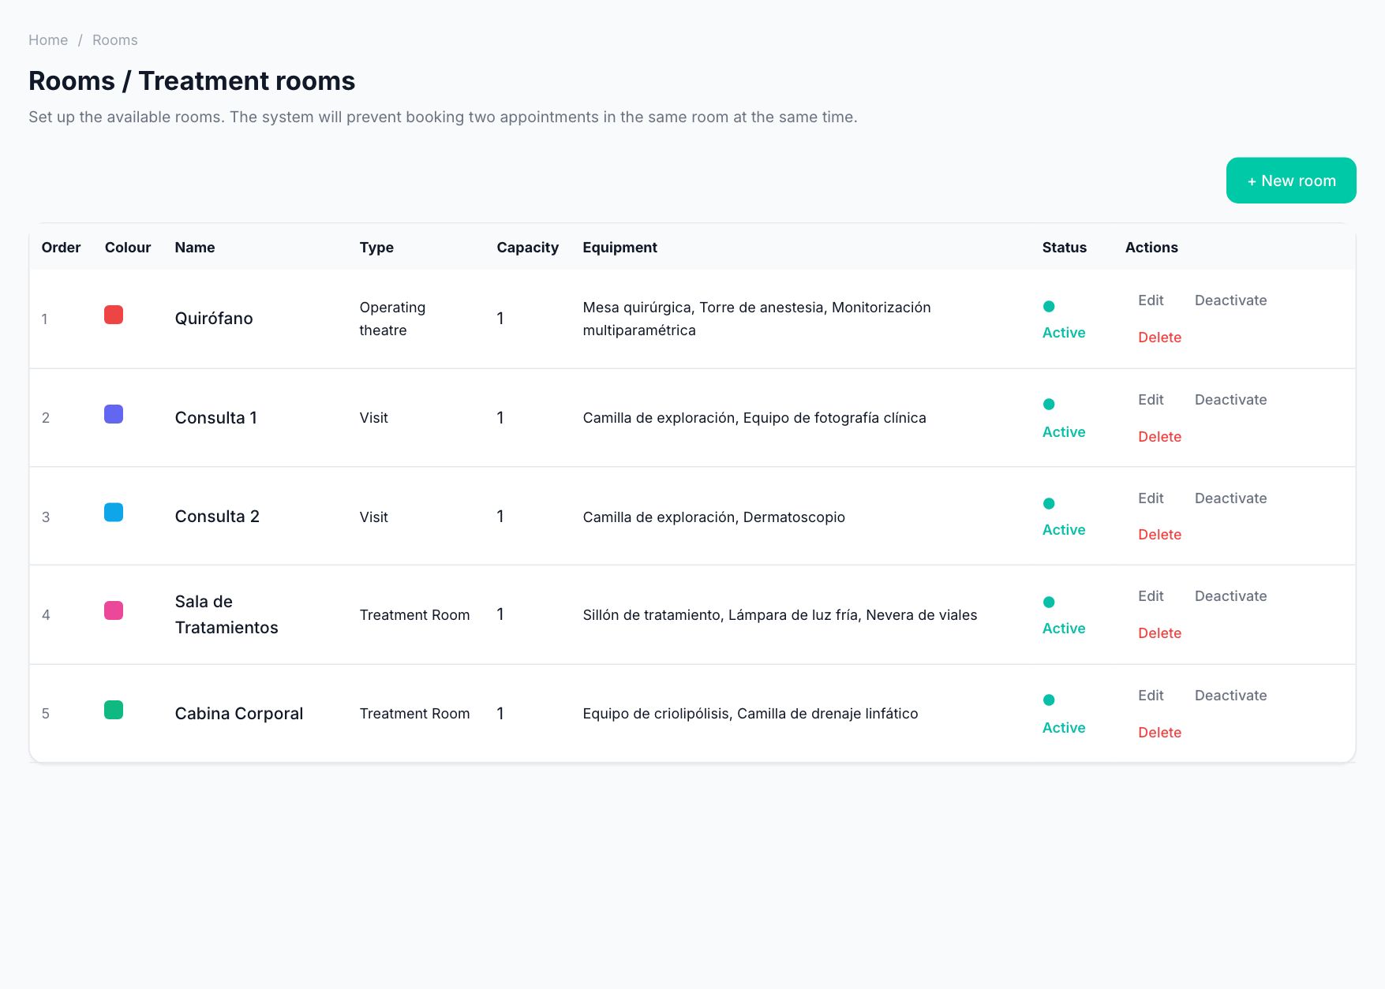Image resolution: width=1385 pixels, height=989 pixels.
Task: Select the Sala de Tratamientos name
Action: (x=226, y=614)
